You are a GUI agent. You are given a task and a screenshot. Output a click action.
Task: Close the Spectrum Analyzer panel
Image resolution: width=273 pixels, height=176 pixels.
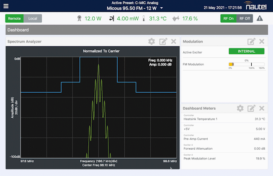(174, 42)
